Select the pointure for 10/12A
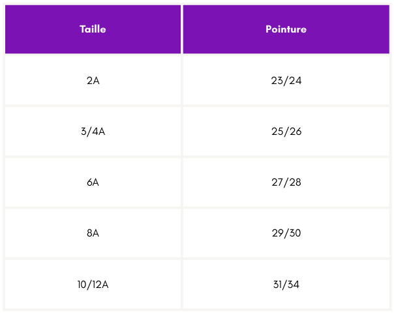 tap(286, 284)
